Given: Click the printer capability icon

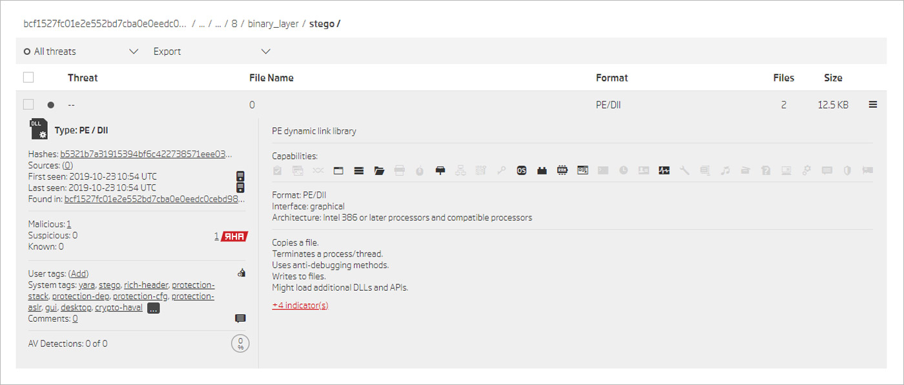Looking at the screenshot, I should click(399, 171).
